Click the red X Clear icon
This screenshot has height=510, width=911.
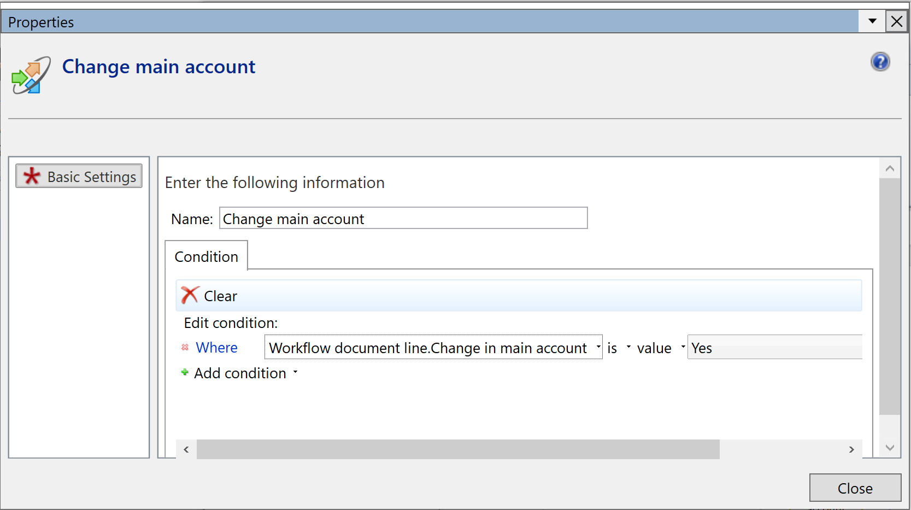coord(190,295)
